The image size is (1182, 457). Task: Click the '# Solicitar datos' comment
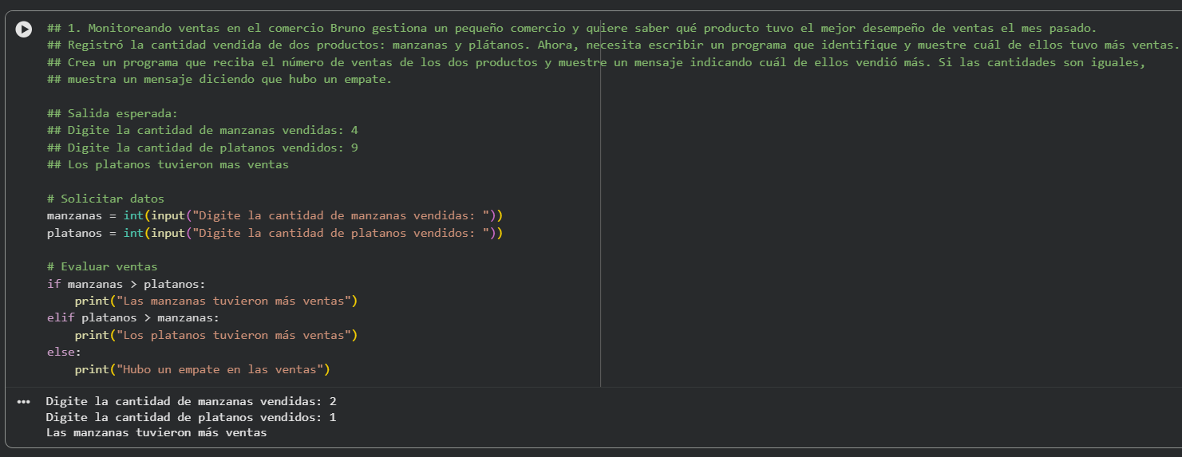click(105, 199)
